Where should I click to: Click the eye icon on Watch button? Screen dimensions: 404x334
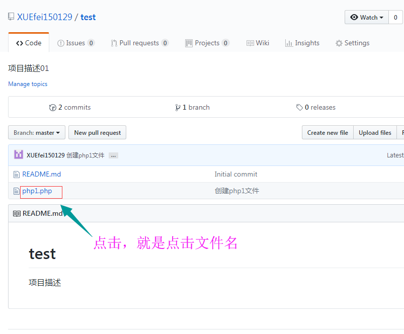coord(354,17)
